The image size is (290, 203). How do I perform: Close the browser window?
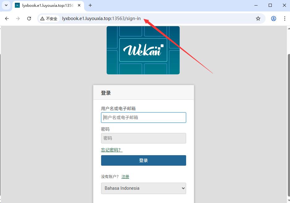pyautogui.click(x=284, y=5)
